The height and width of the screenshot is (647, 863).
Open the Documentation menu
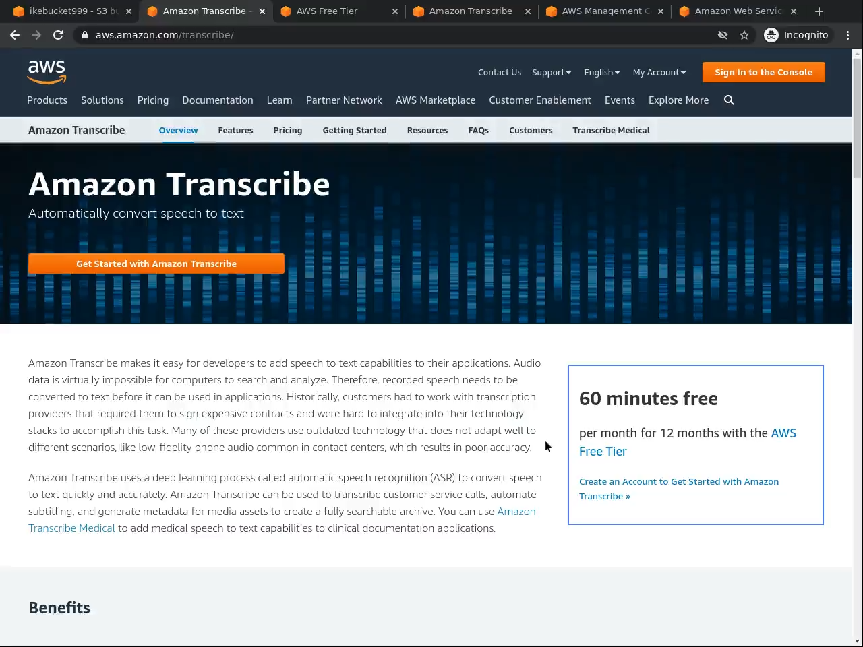[x=218, y=100]
